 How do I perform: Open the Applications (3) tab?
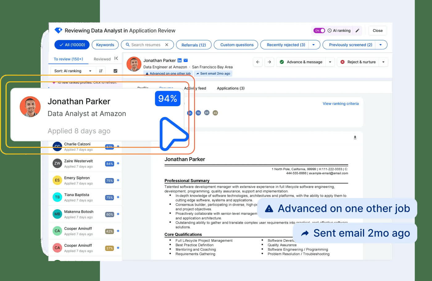pyautogui.click(x=231, y=88)
